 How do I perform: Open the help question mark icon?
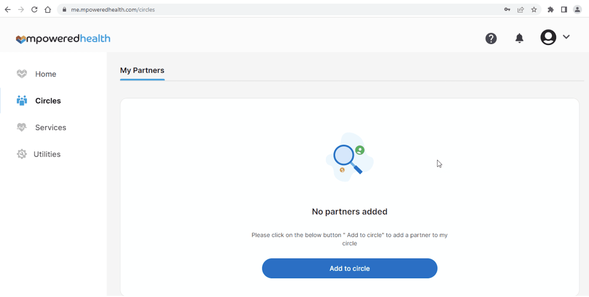click(x=491, y=38)
